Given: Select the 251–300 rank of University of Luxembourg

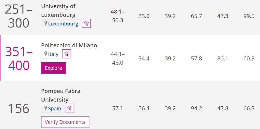Looking at the screenshot, I should [19, 16].
